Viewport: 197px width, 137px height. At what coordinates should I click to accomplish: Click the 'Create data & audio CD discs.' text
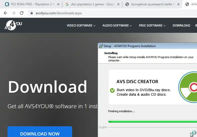[x=142, y=94]
